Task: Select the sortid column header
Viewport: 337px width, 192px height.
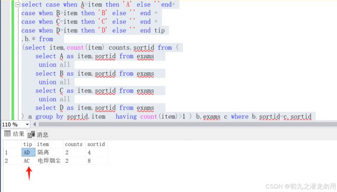Action: pos(96,144)
